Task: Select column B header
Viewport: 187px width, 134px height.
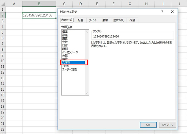Action: [x=39, y=4]
